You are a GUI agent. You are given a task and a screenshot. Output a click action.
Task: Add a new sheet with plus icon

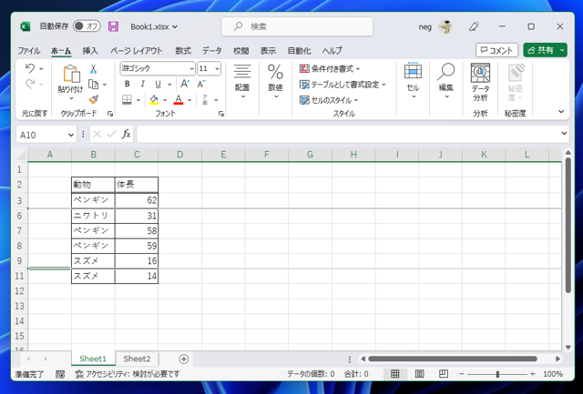click(x=184, y=359)
